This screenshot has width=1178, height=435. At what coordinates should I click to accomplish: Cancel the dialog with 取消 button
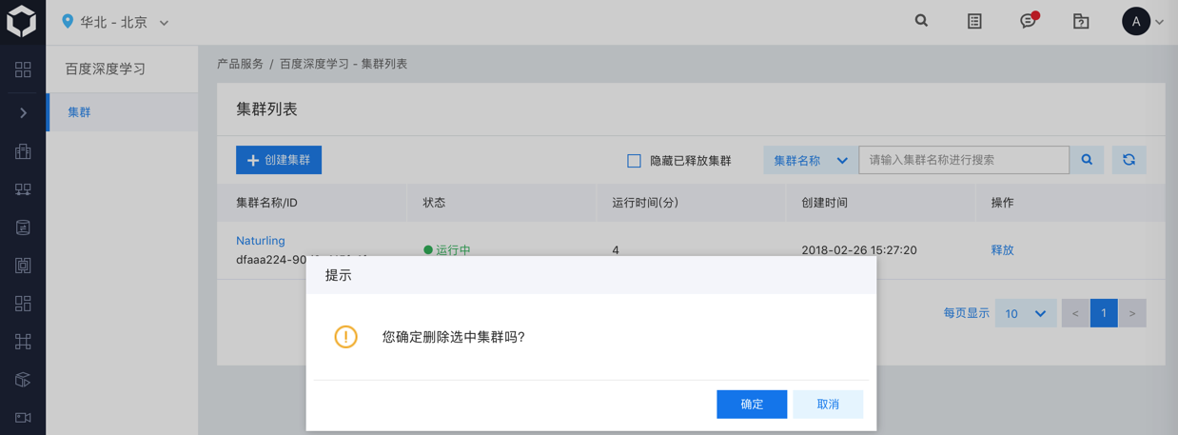pos(828,405)
